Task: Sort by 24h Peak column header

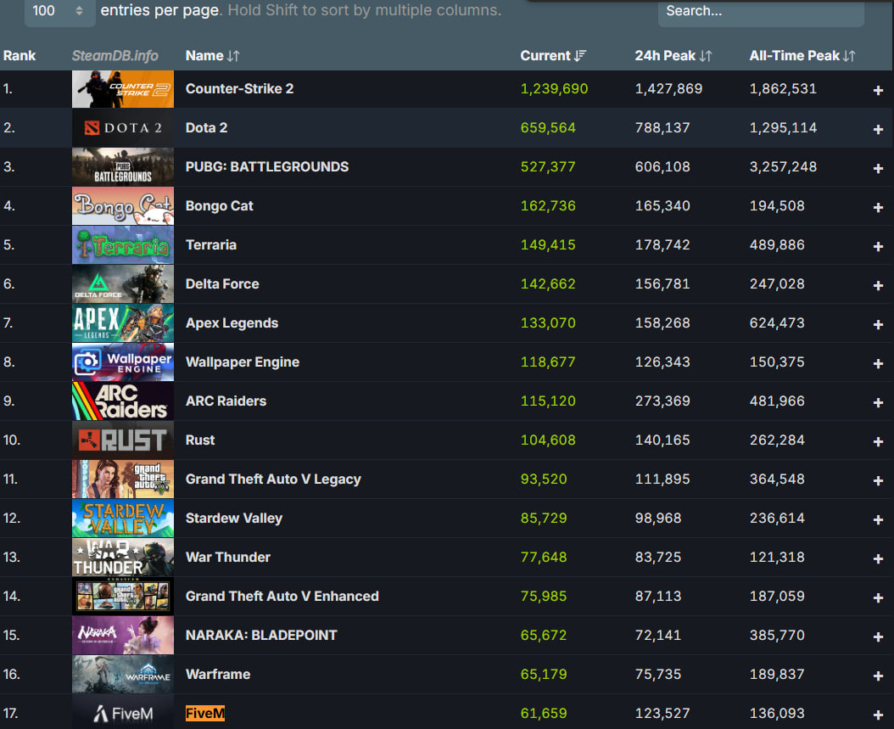Action: pos(673,56)
